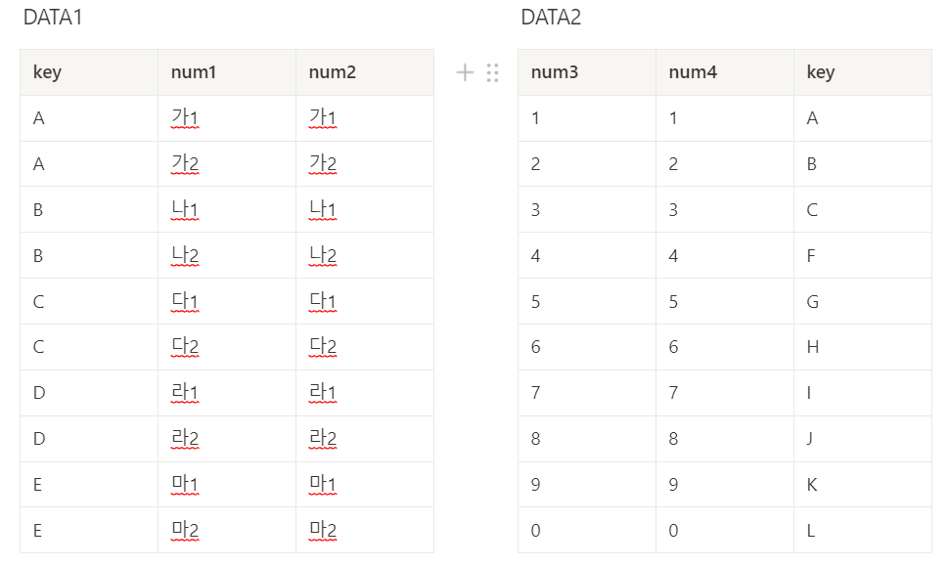Click the key column header in DATA2
This screenshot has width=949, height=566.
coord(819,72)
